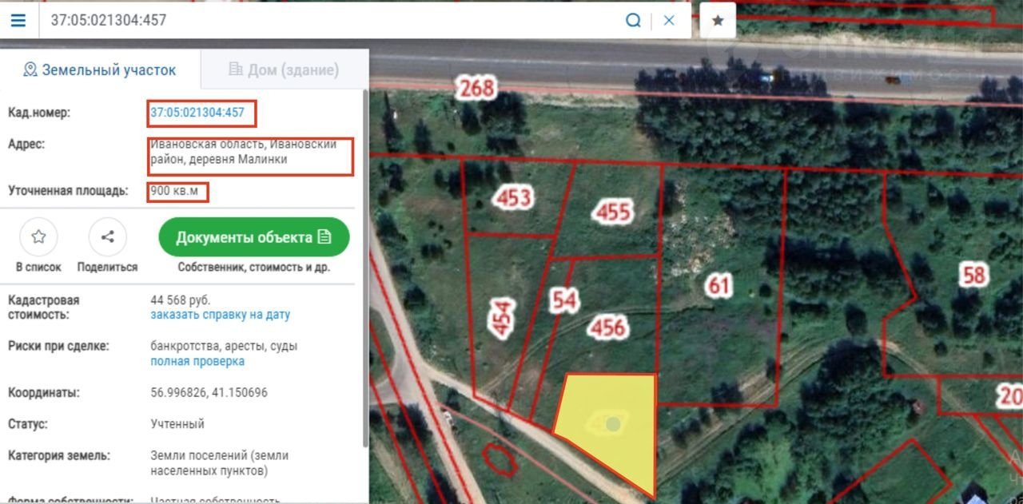Image resolution: width=1023 pixels, height=504 pixels.
Task: Switch to the Земельный участок tab
Action: tap(100, 69)
